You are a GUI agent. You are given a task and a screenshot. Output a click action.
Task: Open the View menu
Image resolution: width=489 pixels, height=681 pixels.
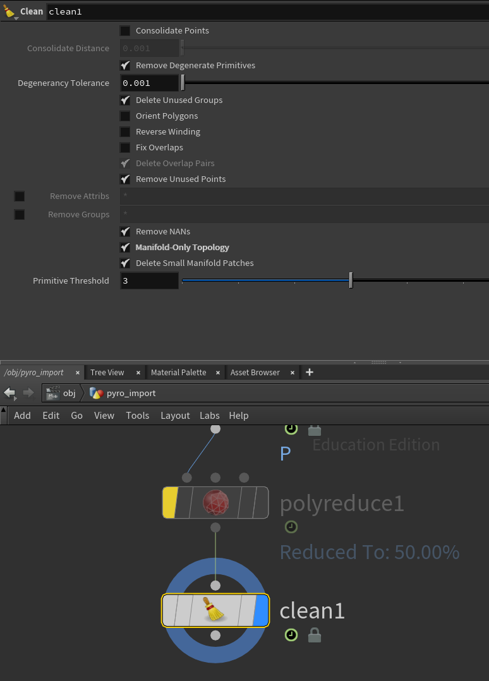(x=104, y=416)
